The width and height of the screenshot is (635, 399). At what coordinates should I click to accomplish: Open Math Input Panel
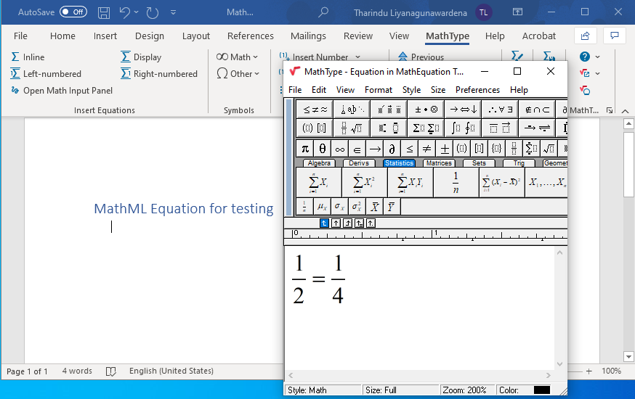[62, 91]
